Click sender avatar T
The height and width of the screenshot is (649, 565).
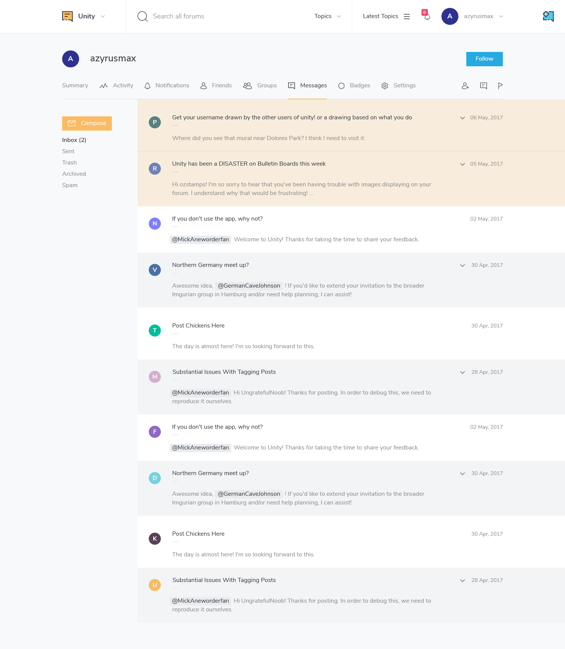155,331
